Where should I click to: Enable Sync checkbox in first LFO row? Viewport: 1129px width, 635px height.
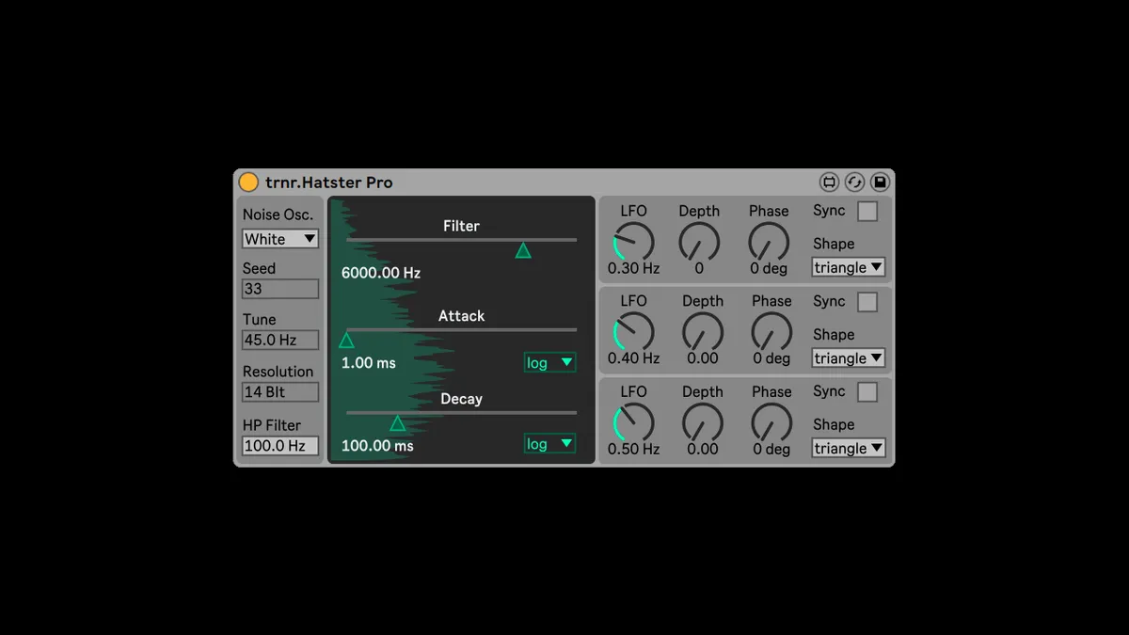(x=867, y=212)
